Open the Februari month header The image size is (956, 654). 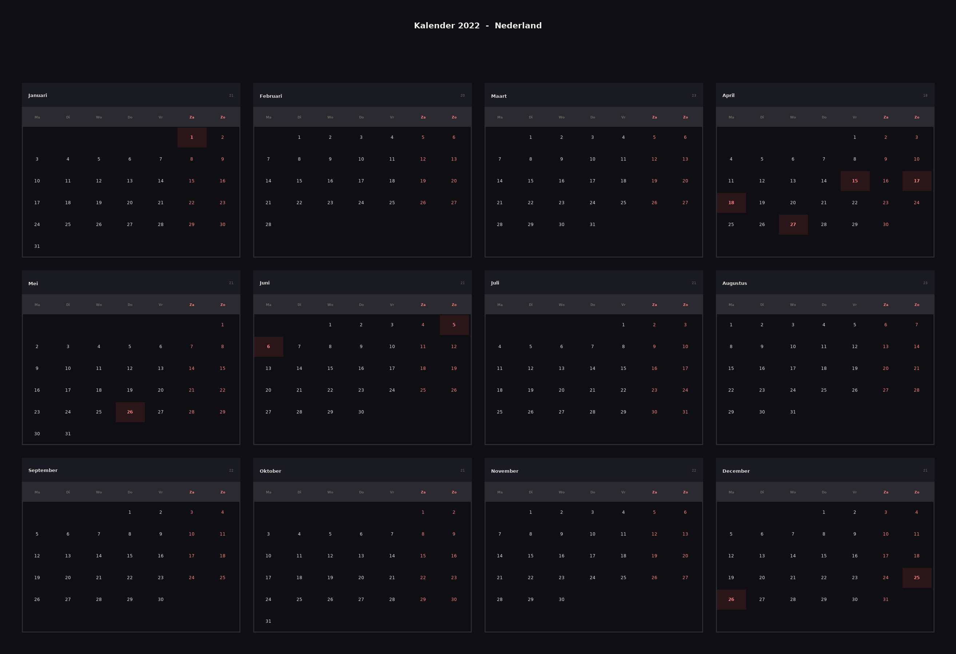click(271, 96)
